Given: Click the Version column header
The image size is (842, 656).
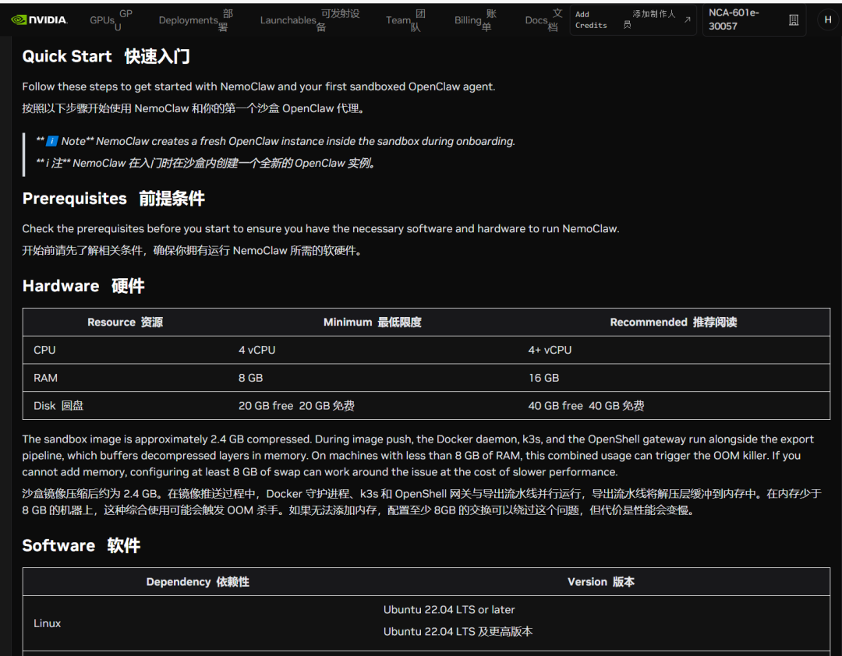Looking at the screenshot, I should click(601, 582).
